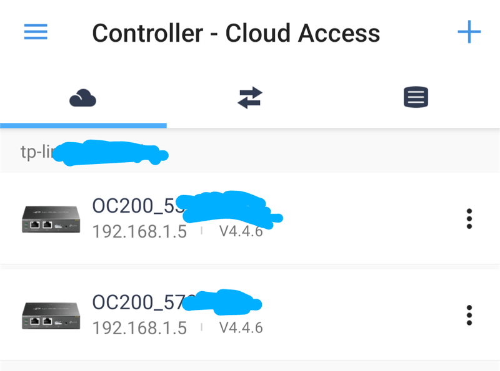500x371 pixels.
Task: Tap version V4.4.6 of OC200_57
Action: tap(241, 328)
